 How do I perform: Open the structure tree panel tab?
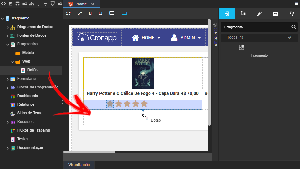point(243,14)
